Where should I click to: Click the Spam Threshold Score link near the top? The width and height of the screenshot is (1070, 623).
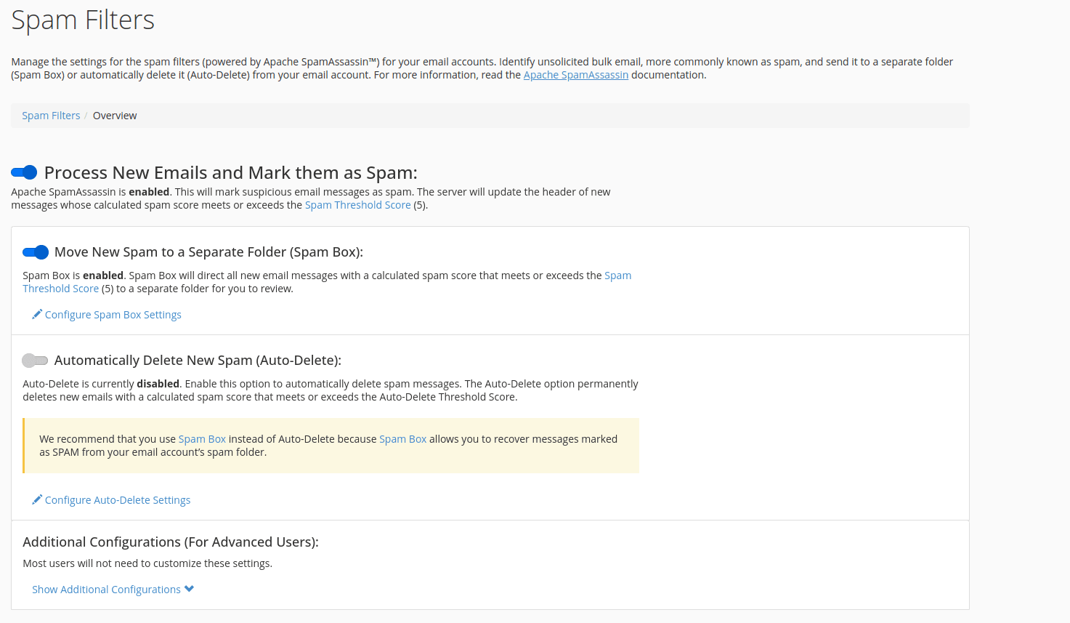click(357, 204)
